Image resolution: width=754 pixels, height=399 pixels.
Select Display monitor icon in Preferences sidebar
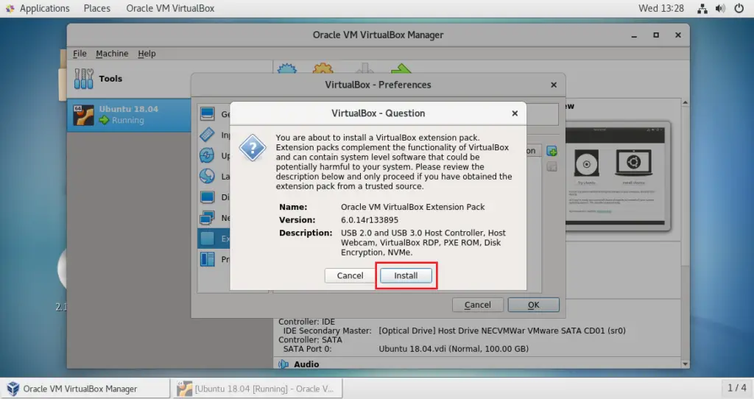(x=207, y=197)
